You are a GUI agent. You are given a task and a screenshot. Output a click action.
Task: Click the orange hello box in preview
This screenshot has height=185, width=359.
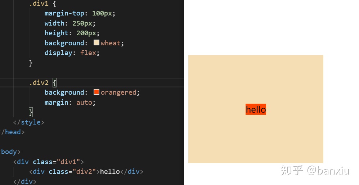pyautogui.click(x=256, y=109)
